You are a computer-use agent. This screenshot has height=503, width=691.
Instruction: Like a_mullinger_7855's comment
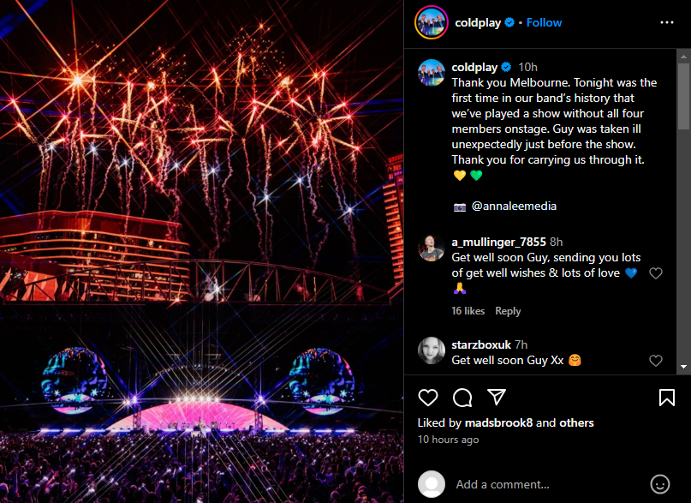[x=656, y=273]
